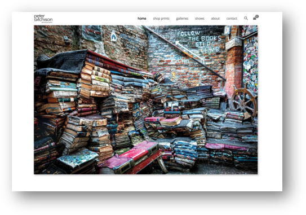
Task: Open the contact page
Action: coord(232,19)
